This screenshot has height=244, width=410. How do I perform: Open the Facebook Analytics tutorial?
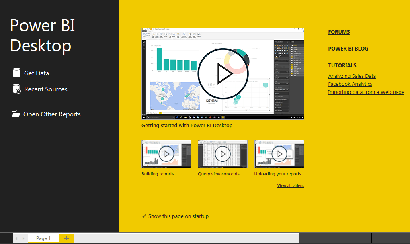pyautogui.click(x=350, y=84)
